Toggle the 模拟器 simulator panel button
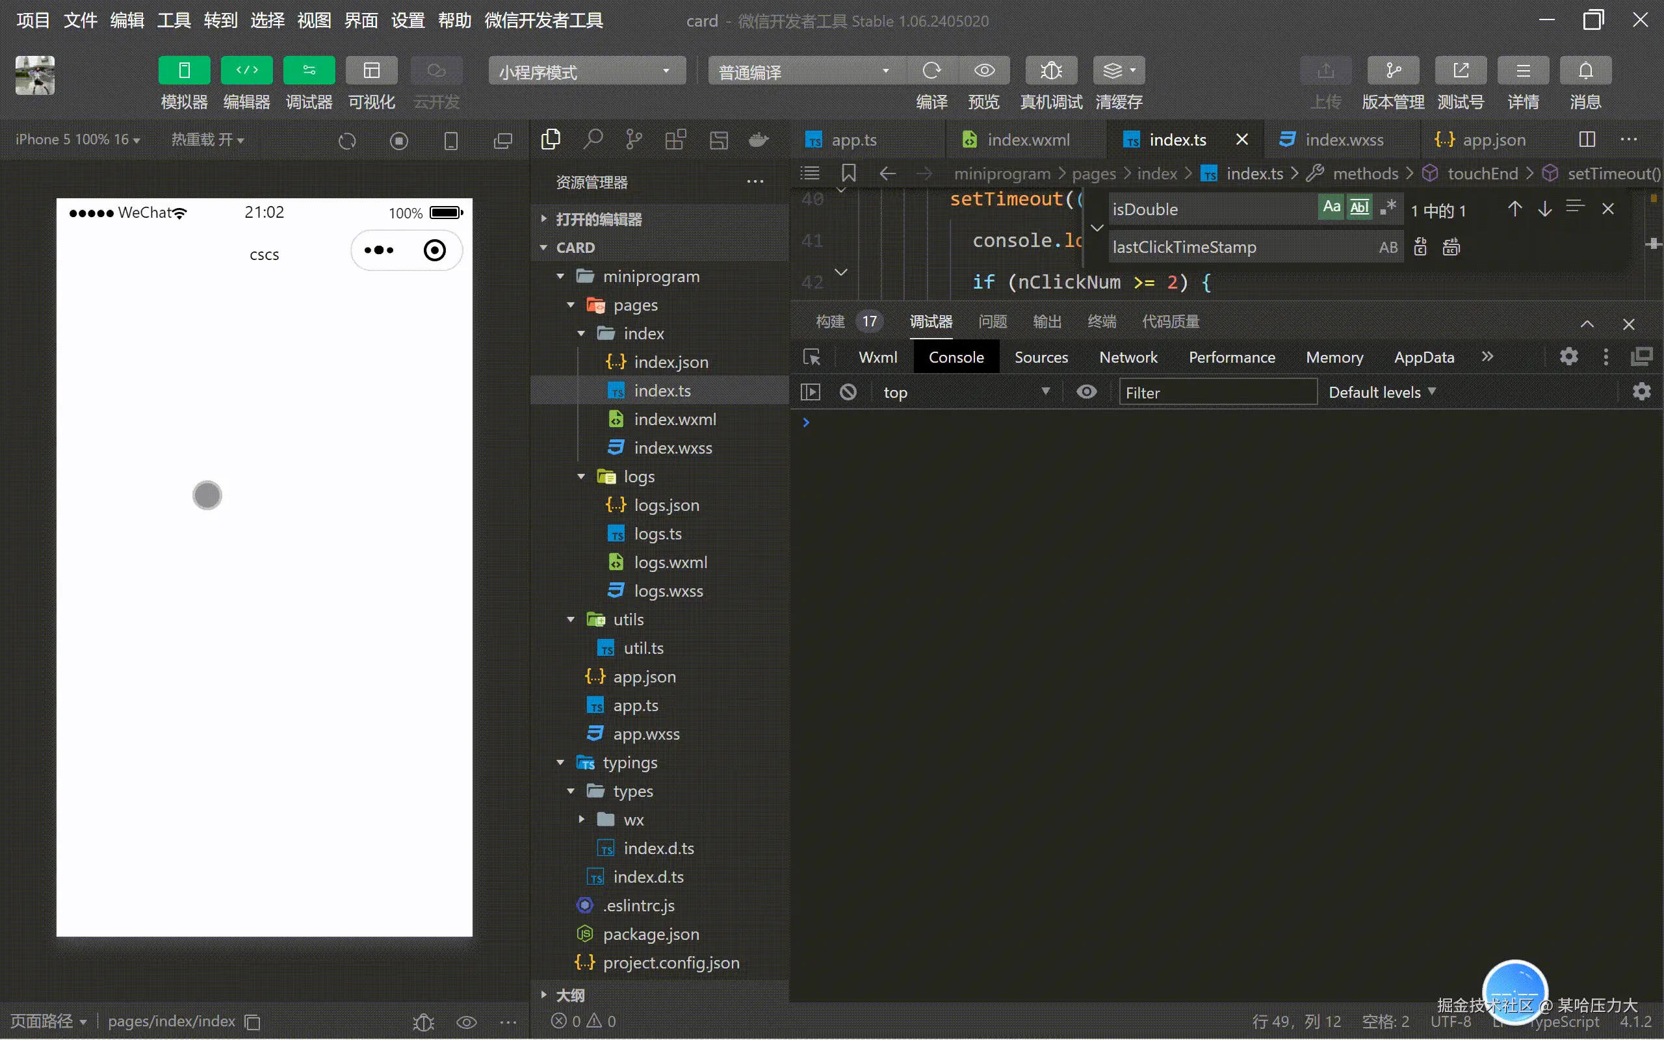Viewport: 1664px width, 1040px height. pos(183,71)
